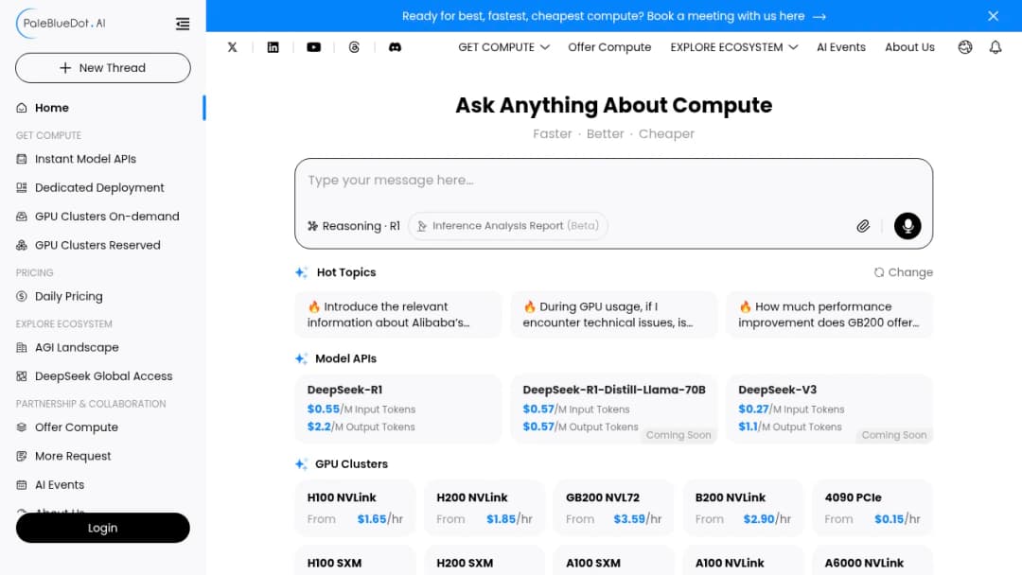Open Offer Compute in top navigation
Screen dimensions: 1022x575
(609, 47)
